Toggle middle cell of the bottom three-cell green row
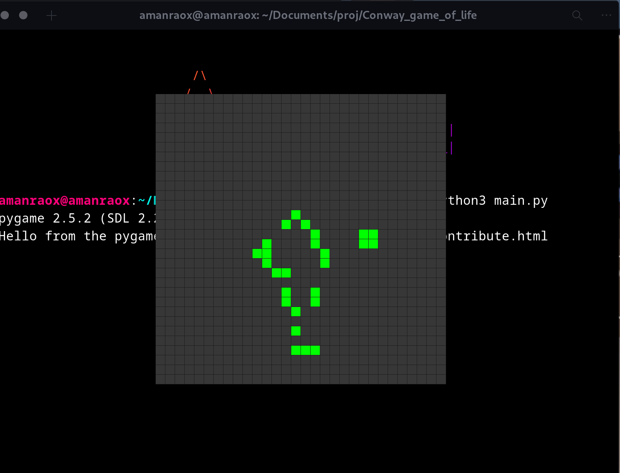 pos(306,350)
